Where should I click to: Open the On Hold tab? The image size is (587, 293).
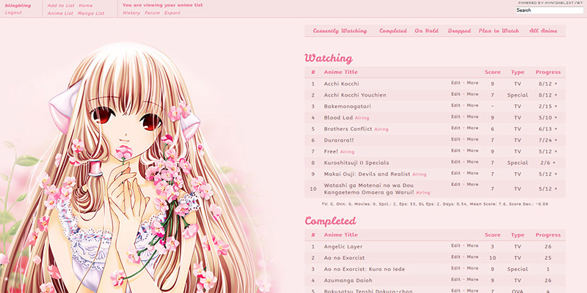426,31
